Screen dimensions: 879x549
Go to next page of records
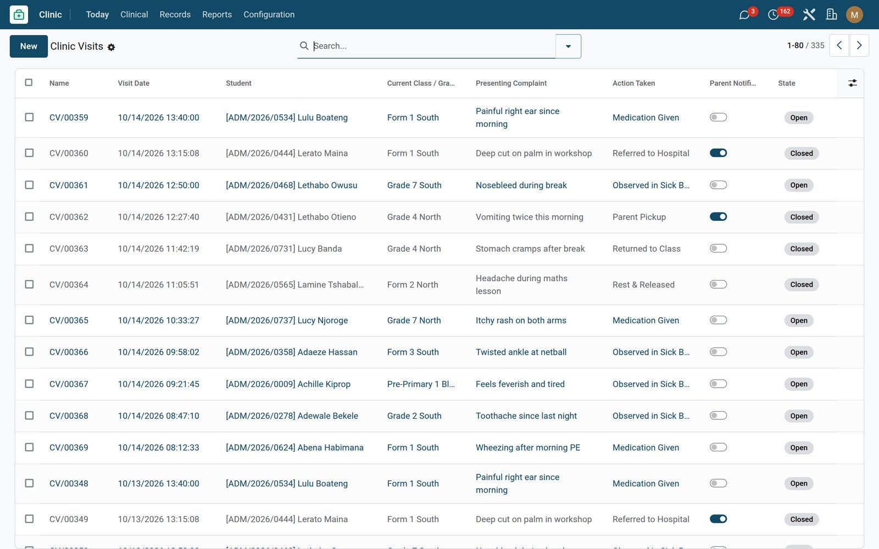pos(859,46)
